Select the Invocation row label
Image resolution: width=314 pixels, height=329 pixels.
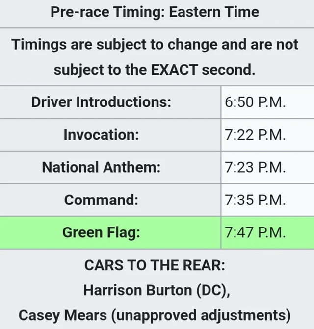click(x=101, y=135)
